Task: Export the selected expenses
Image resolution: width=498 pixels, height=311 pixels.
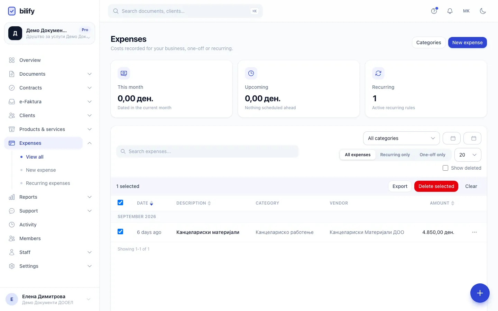Action: (400, 186)
